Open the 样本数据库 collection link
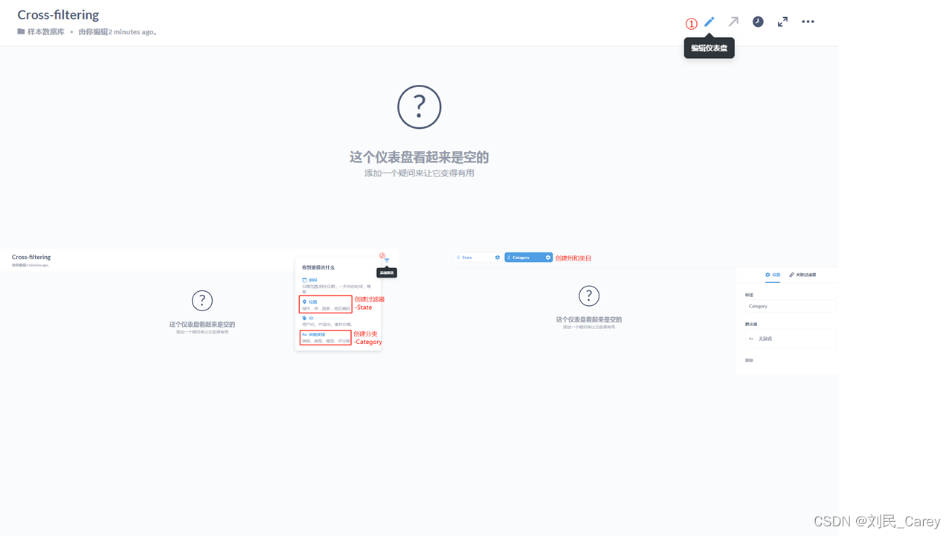The image size is (952, 536). tap(41, 32)
